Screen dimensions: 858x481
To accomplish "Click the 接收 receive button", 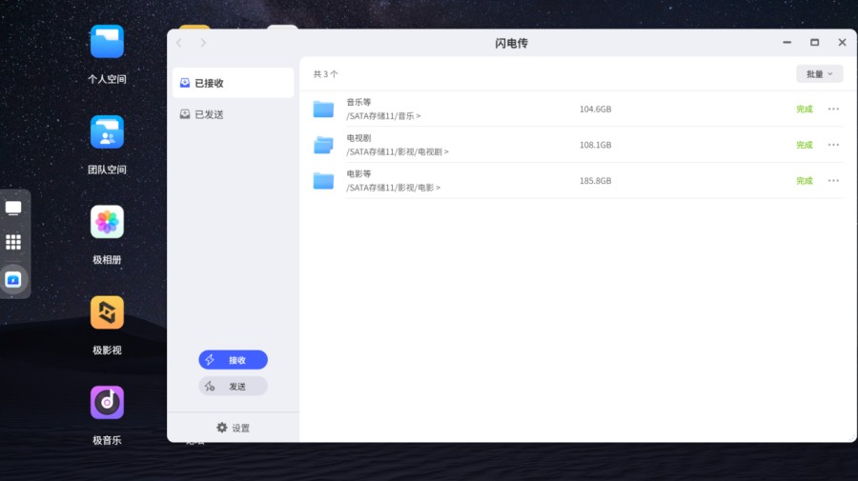I will (234, 360).
